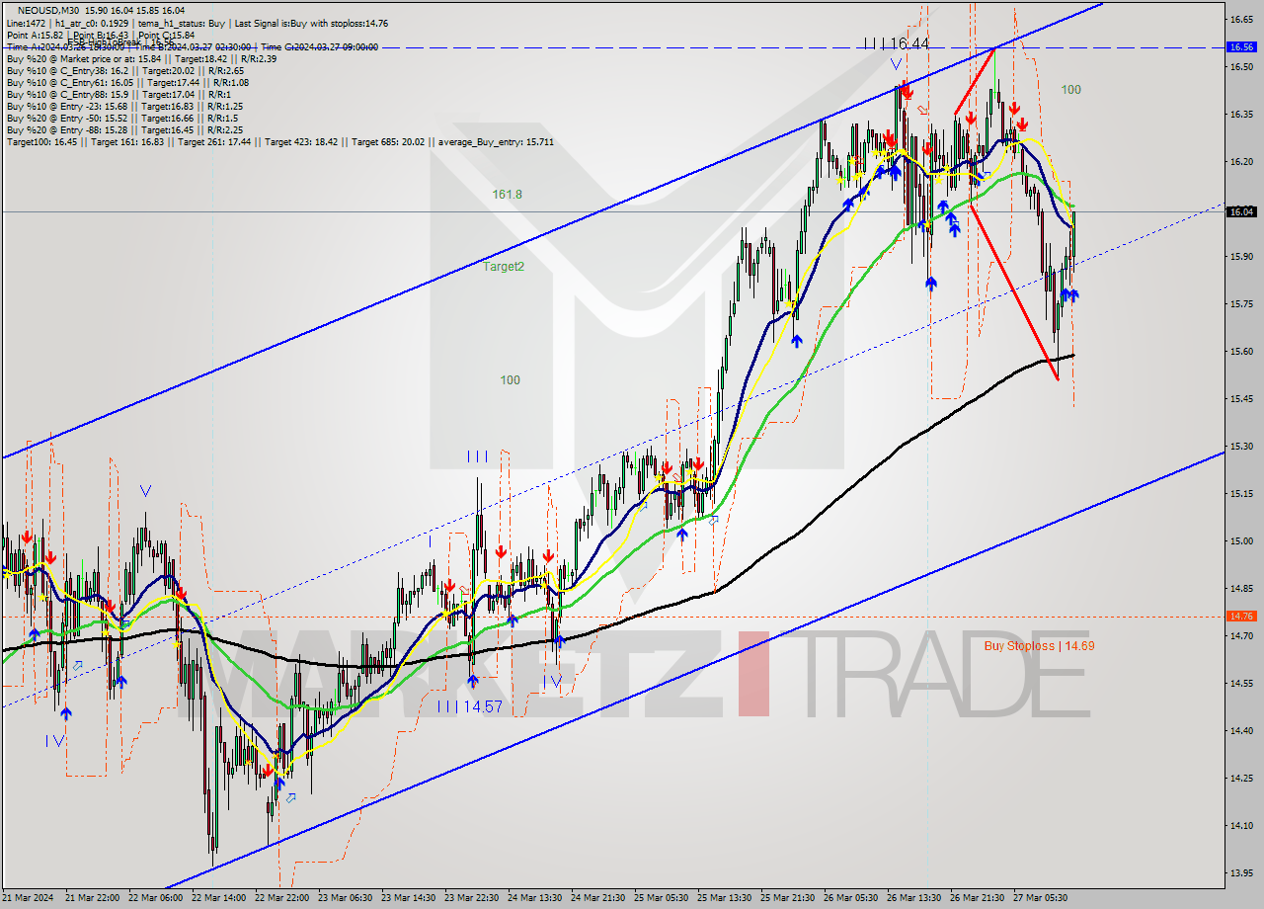Select the '27 Mar 05:30' time axis label
This screenshot has height=909, width=1264.
pyautogui.click(x=1040, y=898)
